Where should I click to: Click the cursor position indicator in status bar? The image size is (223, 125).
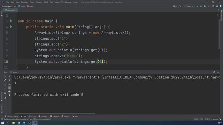click(196, 119)
